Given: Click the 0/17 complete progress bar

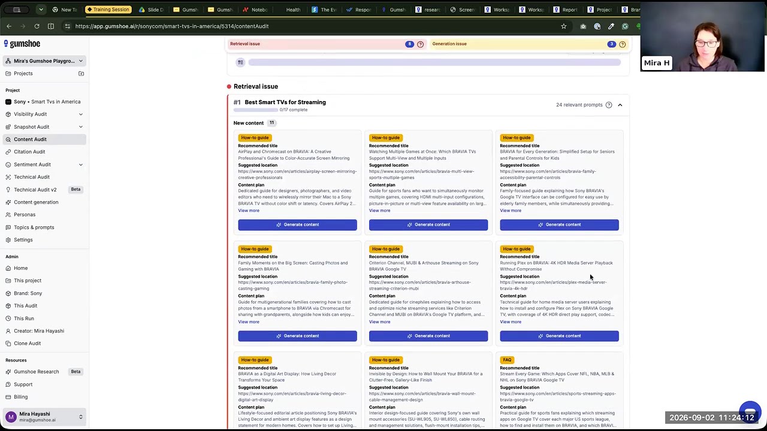Looking at the screenshot, I should pyautogui.click(x=255, y=110).
